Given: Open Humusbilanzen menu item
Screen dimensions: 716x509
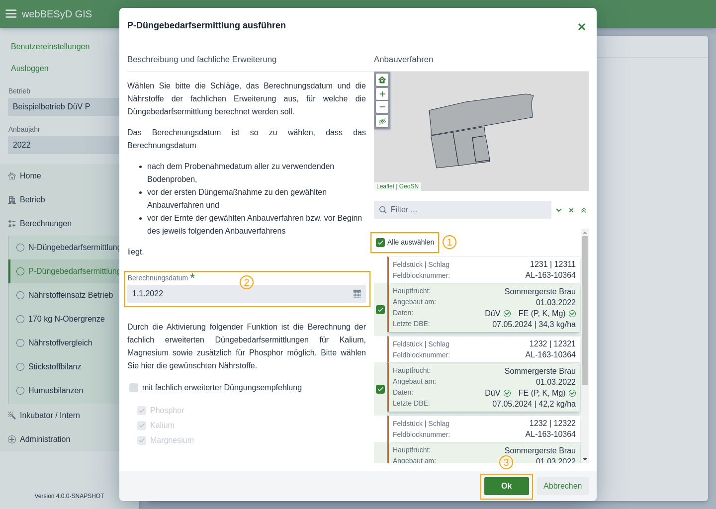Looking at the screenshot, I should [65, 391].
